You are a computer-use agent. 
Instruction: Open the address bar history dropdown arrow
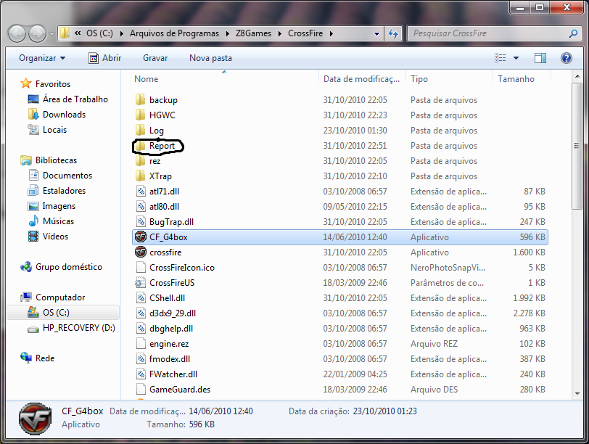coord(376,33)
